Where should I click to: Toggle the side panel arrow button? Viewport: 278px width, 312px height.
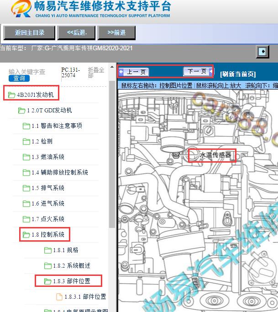263,52
